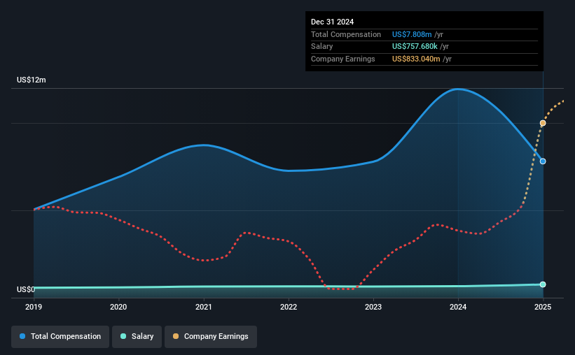Click the 2021 x-axis label
Image resolution: width=575 pixels, height=355 pixels.
point(204,307)
